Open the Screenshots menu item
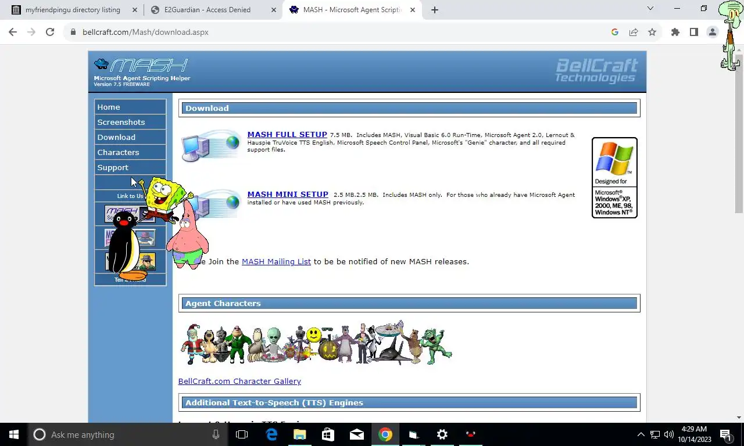The height and width of the screenshot is (446, 744). [x=130, y=122]
